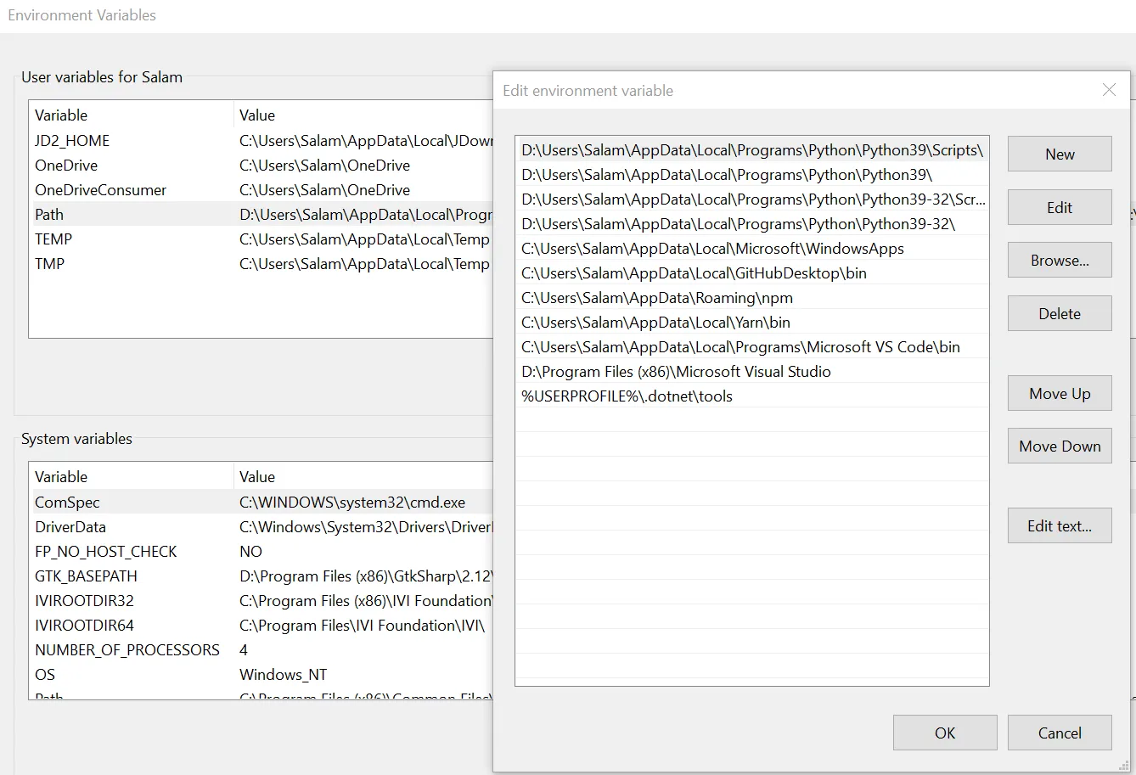This screenshot has height=775, width=1136.
Task: Select the Microsoft Visual Studio path entry
Action: pyautogui.click(x=752, y=372)
